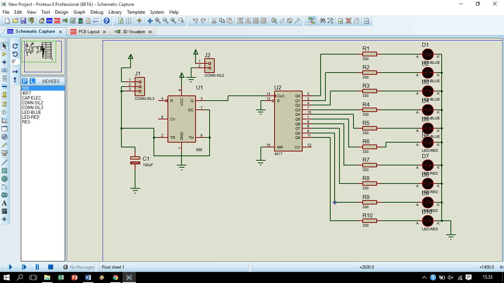Screen dimensions: 504x283
Task: Click the P pick devices button
Action: [x=25, y=81]
